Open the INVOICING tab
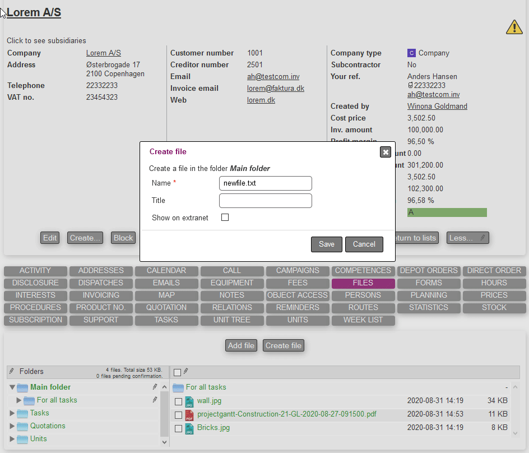The width and height of the screenshot is (529, 453). point(101,295)
